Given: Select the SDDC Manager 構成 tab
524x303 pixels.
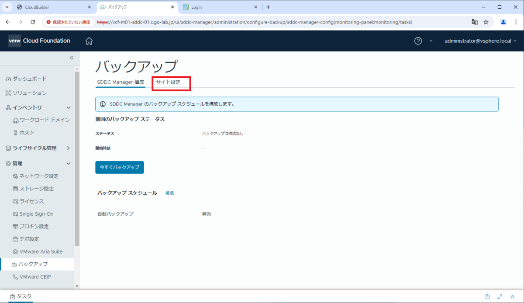Looking at the screenshot, I should pyautogui.click(x=121, y=82).
